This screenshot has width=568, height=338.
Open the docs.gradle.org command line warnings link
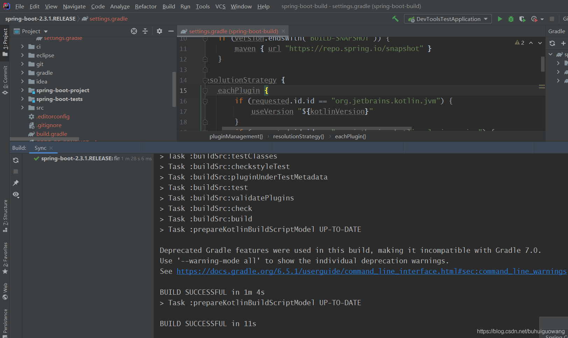[371, 271]
